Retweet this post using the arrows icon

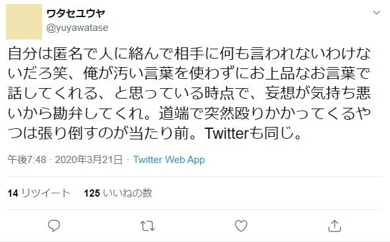148,226
